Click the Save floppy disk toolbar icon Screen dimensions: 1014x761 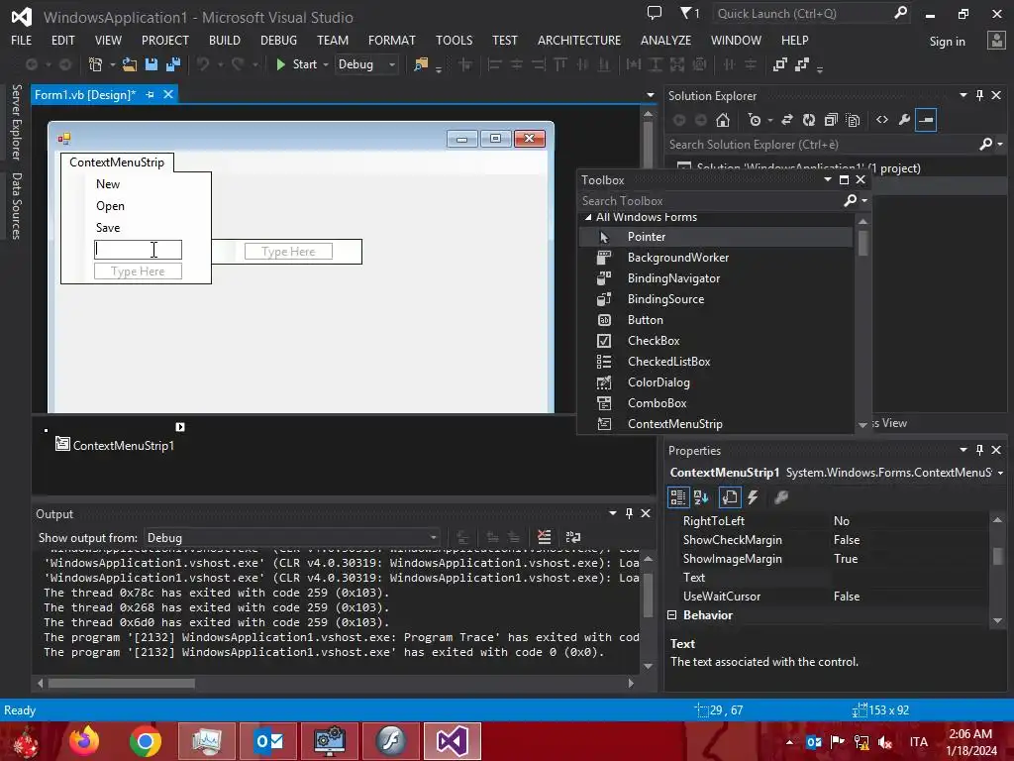pos(152,64)
